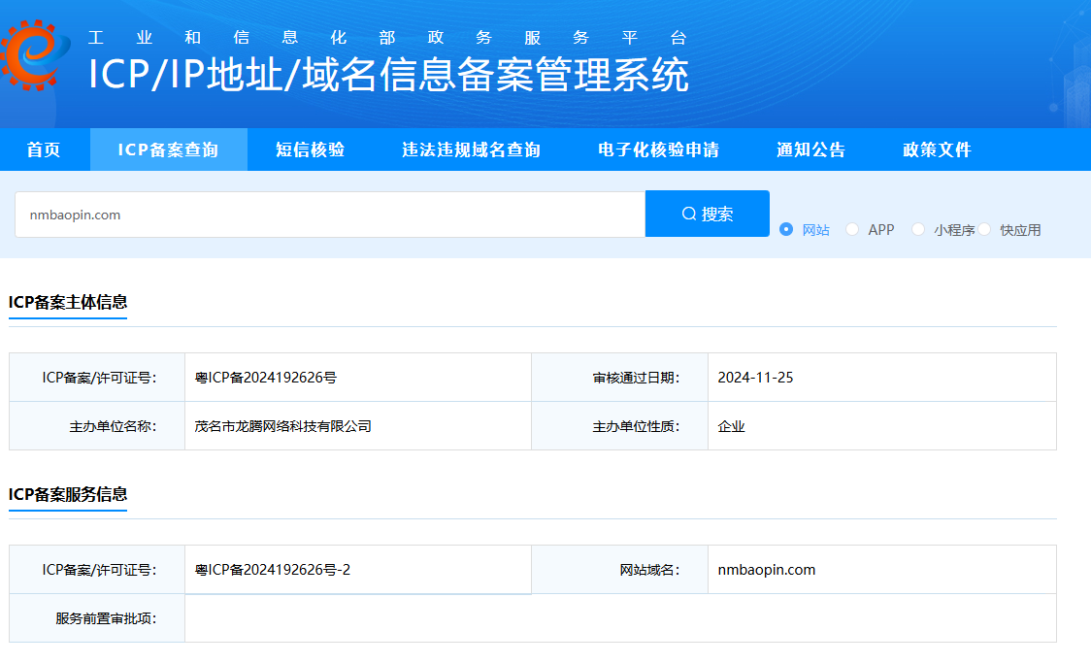Select the ICP备案查询 tab
The height and width of the screenshot is (664, 1091).
(168, 149)
